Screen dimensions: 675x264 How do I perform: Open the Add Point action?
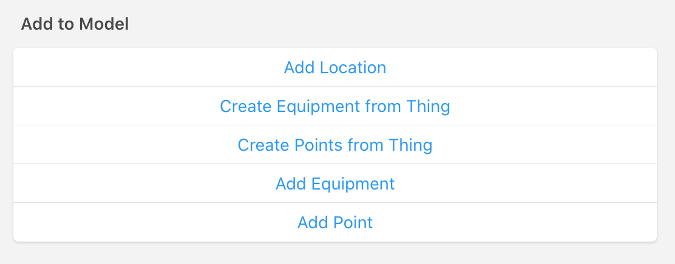[x=335, y=223]
